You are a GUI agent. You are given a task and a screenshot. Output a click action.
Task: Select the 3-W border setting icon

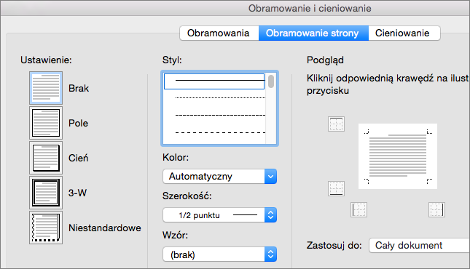click(x=46, y=193)
